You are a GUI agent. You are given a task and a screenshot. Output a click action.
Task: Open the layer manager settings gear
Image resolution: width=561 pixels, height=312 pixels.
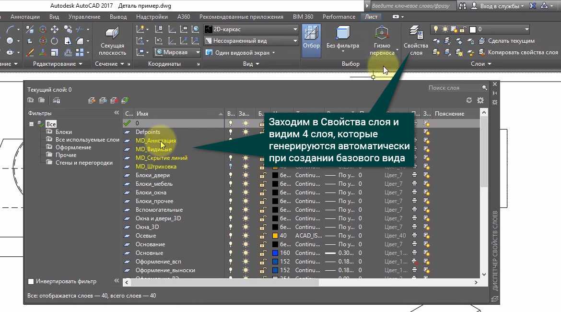point(480,100)
